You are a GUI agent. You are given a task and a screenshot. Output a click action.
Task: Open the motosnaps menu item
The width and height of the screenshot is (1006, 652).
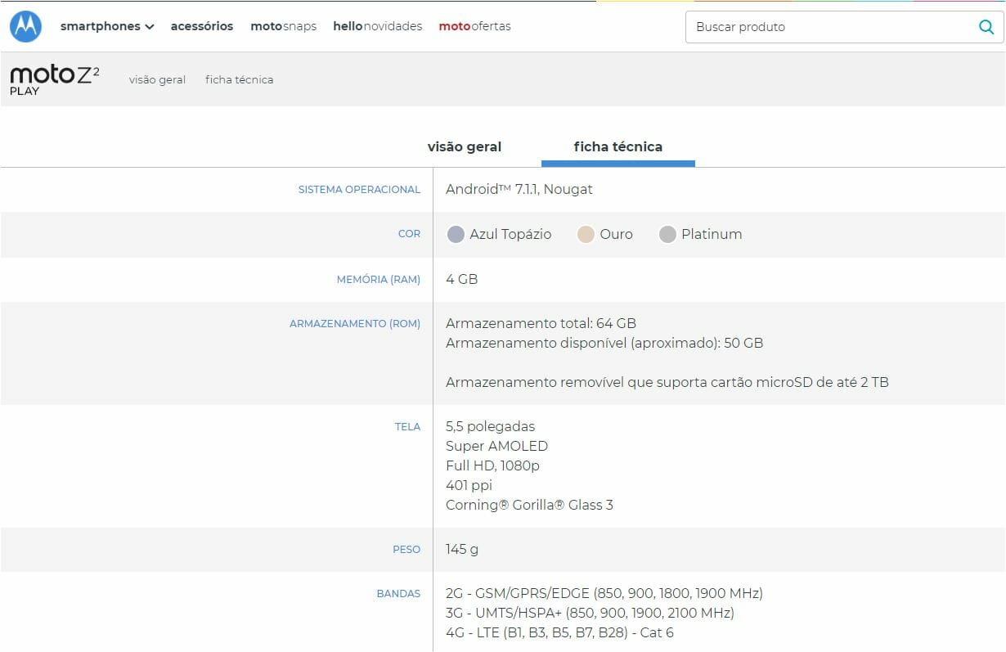283,26
